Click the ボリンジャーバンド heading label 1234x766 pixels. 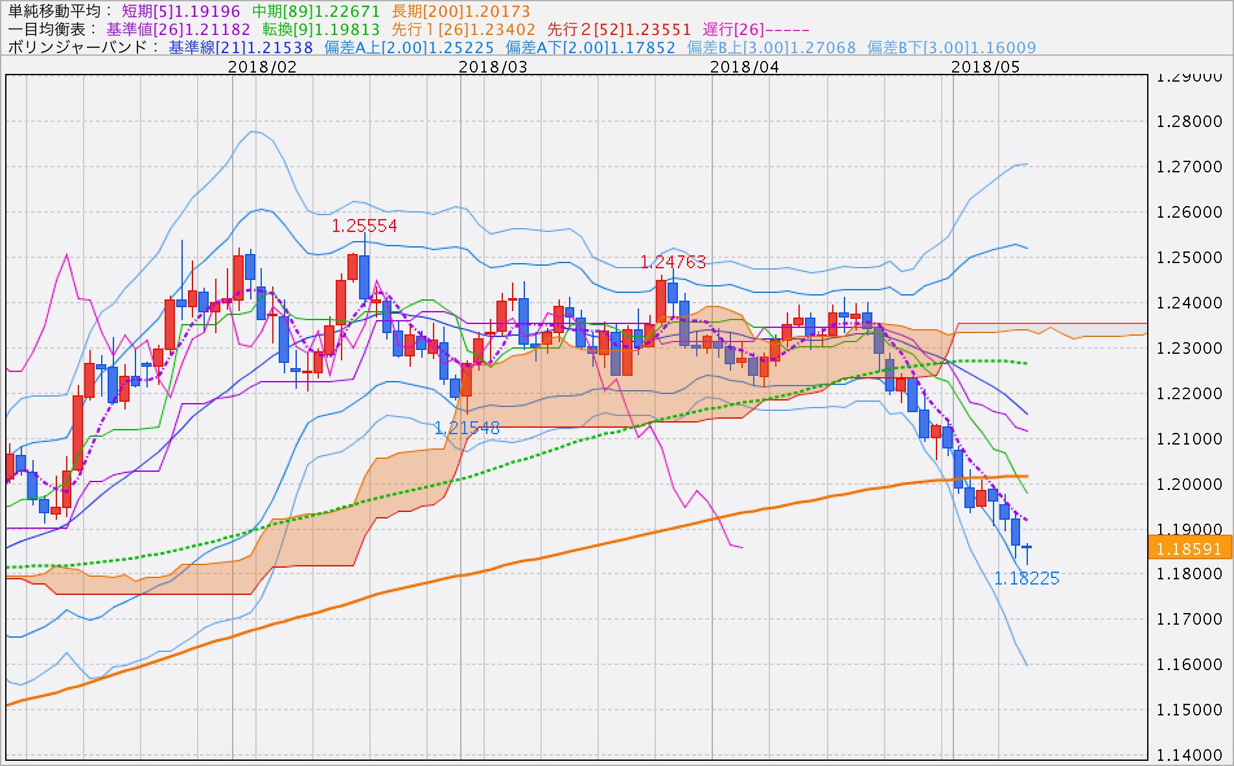click(x=84, y=47)
